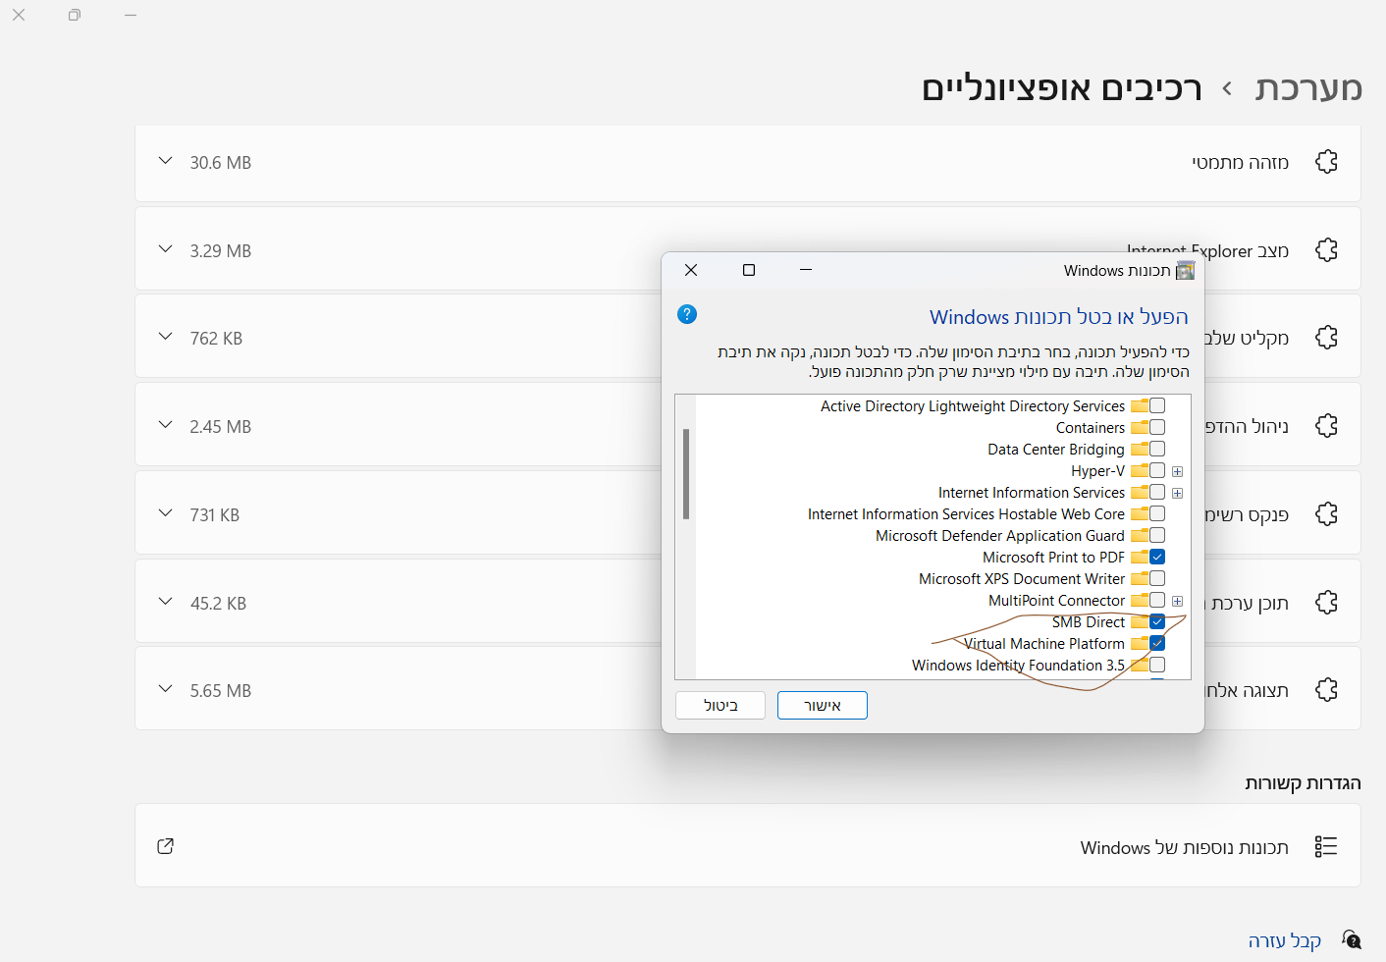Click the ביטול (Cancel) button

(720, 705)
